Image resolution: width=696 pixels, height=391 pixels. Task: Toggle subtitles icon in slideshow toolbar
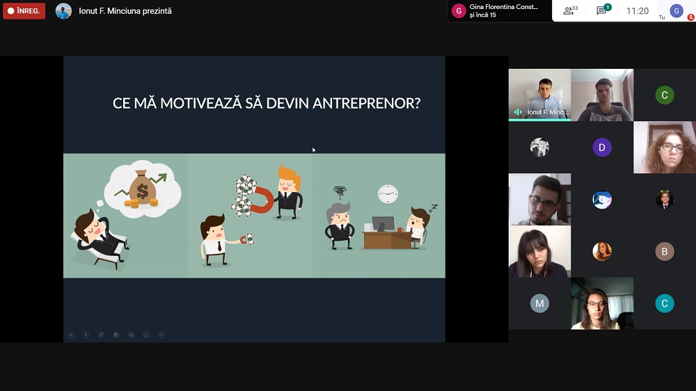pos(146,335)
